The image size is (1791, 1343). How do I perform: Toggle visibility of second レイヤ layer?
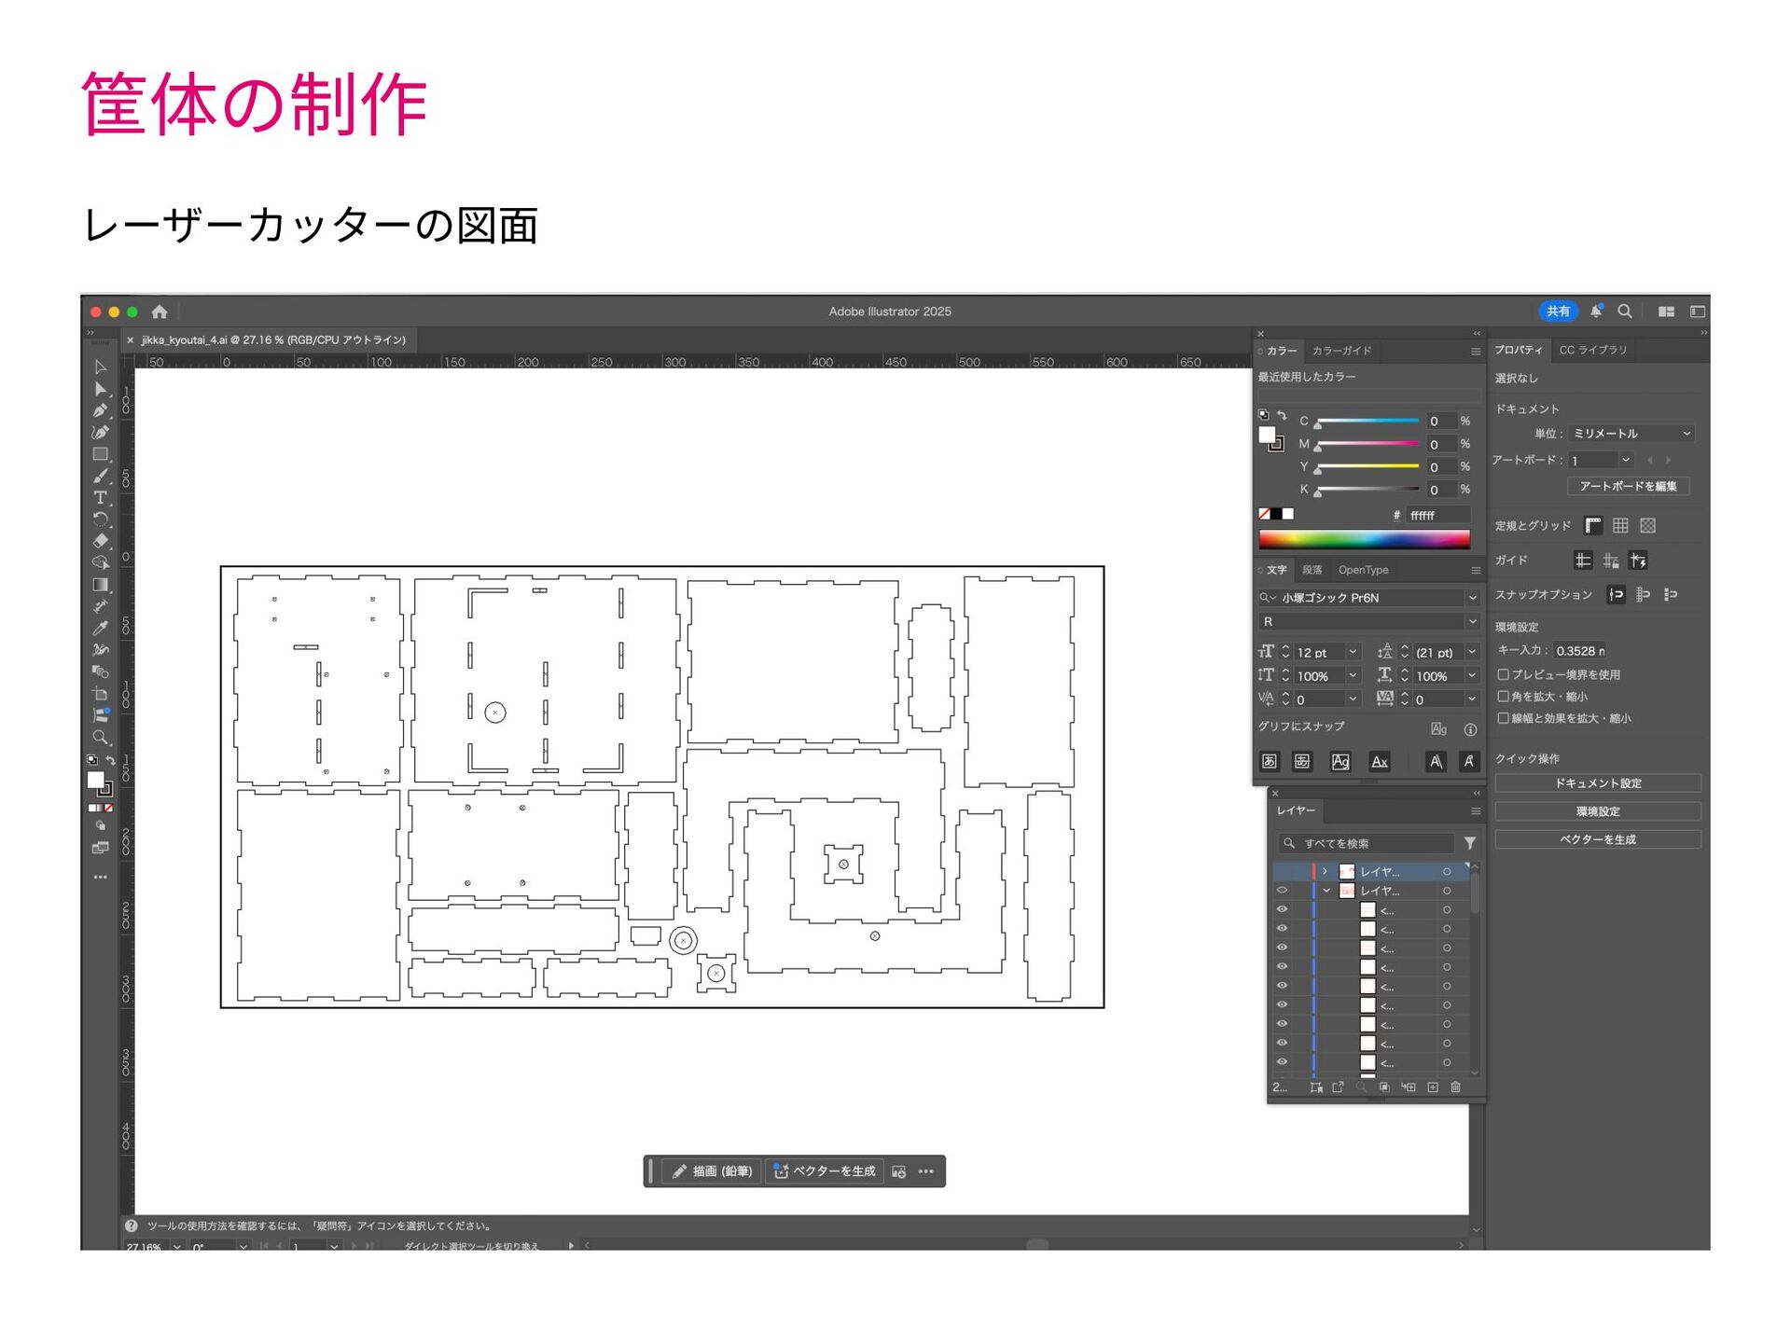(1283, 891)
